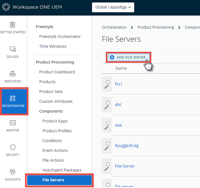Open the RyuggedUag file server link
Screen dimensions: 200x188
[x=127, y=146]
